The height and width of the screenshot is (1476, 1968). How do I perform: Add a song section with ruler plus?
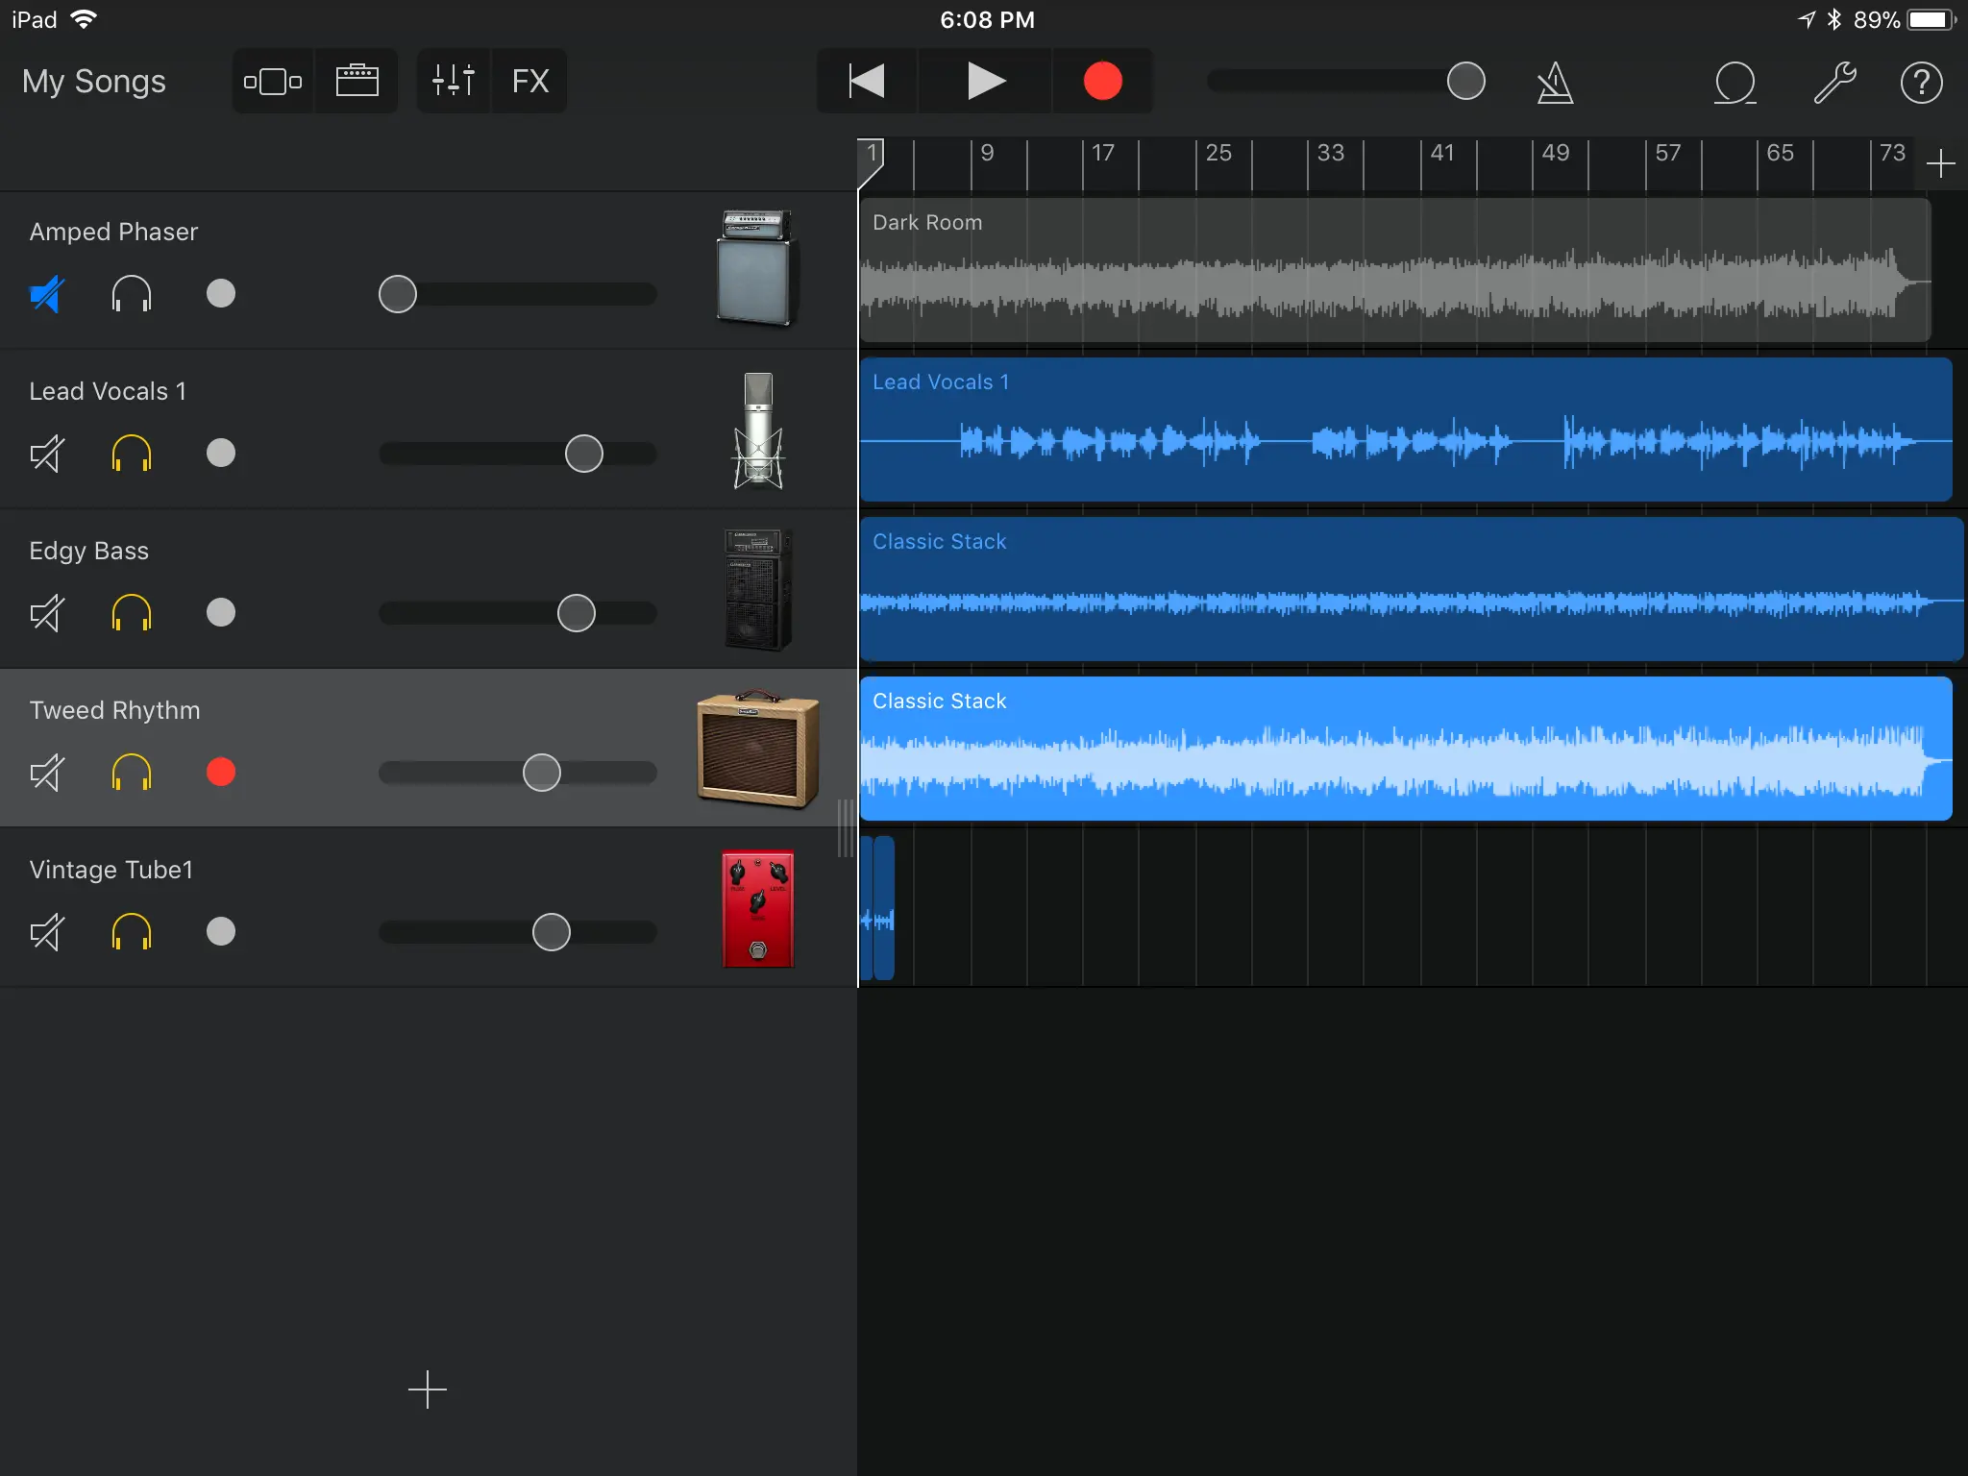(x=1940, y=163)
